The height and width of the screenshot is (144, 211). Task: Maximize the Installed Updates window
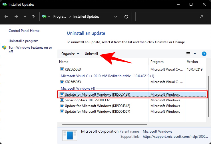click(x=191, y=5)
